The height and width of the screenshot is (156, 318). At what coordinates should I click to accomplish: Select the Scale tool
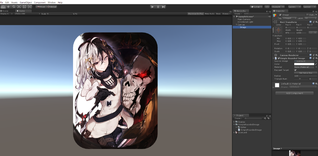pos(19,7)
